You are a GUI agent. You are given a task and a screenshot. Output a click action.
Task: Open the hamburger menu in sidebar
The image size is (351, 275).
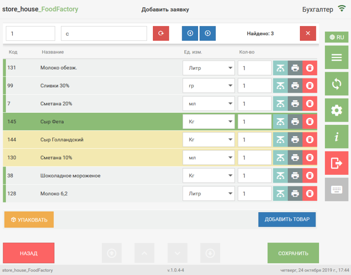336,57
